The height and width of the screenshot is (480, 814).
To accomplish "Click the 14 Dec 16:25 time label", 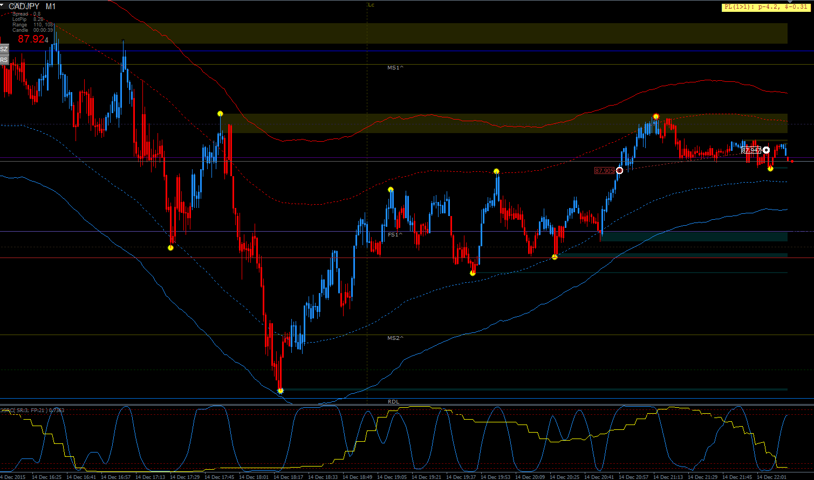I will click(x=47, y=477).
